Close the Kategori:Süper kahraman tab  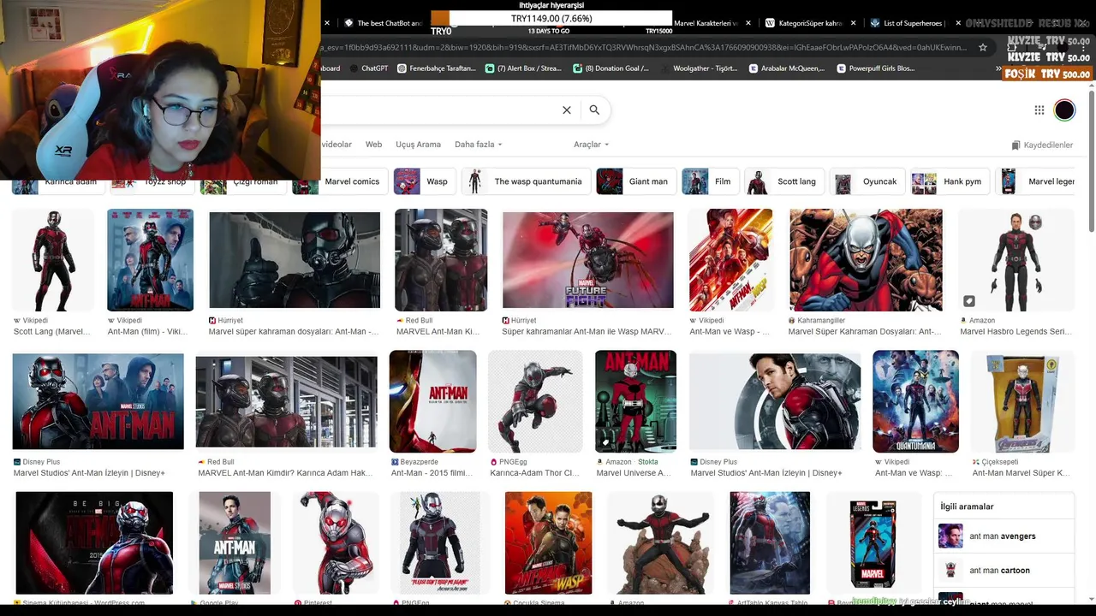point(852,23)
